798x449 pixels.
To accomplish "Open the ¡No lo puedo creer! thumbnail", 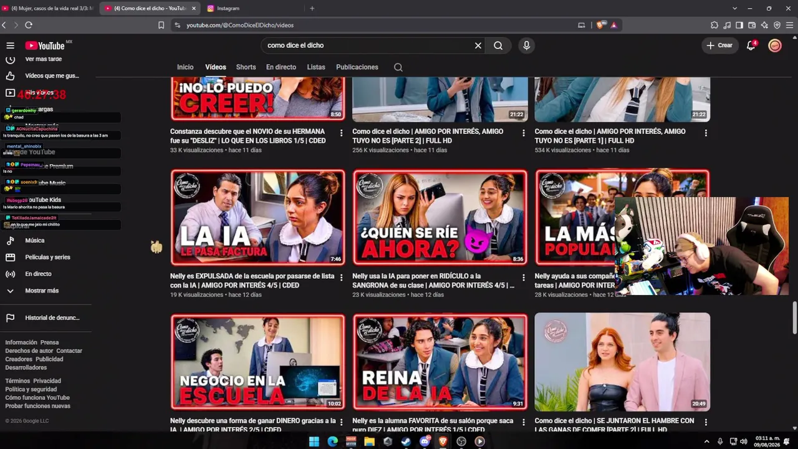I will (x=257, y=99).
